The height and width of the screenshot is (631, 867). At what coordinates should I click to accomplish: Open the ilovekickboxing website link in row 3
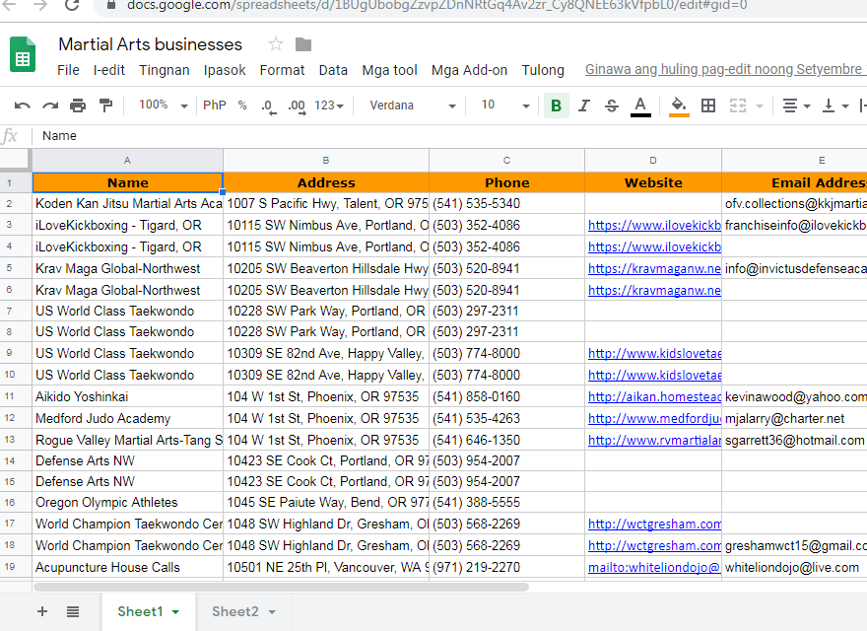point(654,225)
